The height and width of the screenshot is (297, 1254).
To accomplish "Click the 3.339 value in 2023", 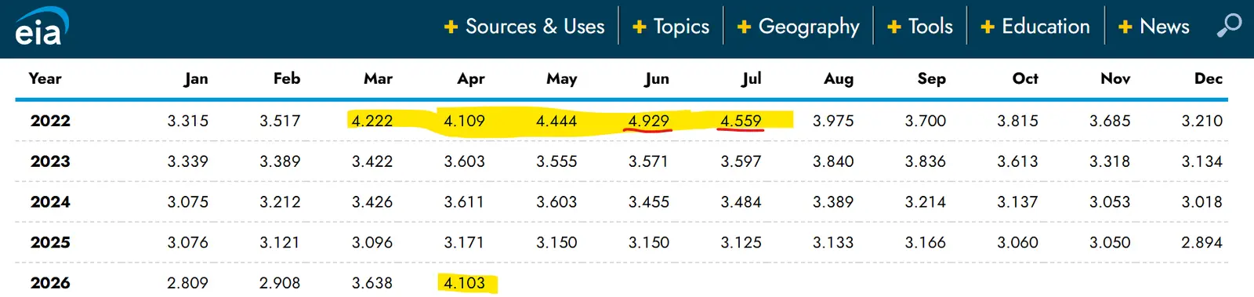I will click(187, 161).
